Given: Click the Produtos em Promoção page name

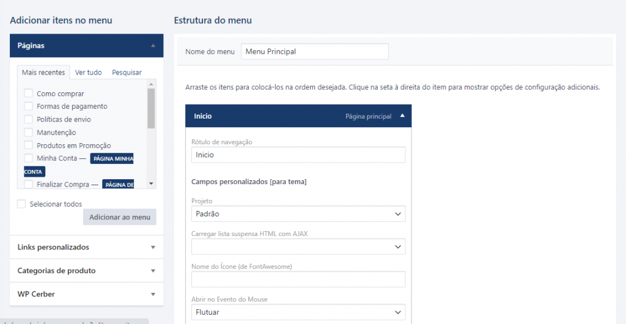Looking at the screenshot, I should [x=74, y=145].
